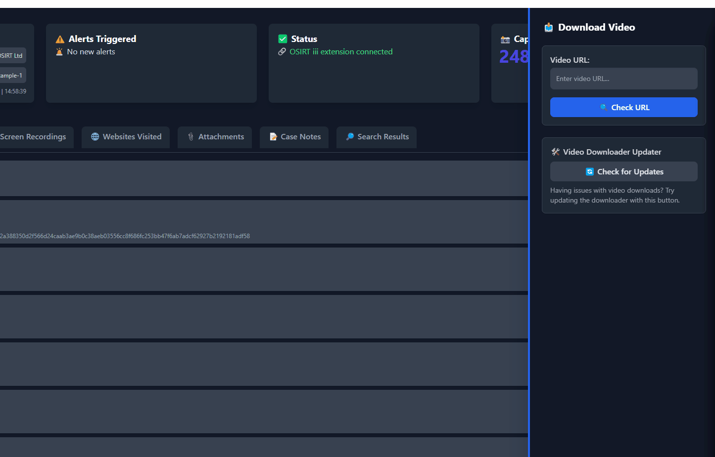Click the purple 248 capture count
This screenshot has height=457, width=715.
514,57
